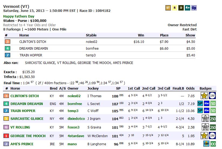Image resolution: width=222 pixels, height=149 pixels.
Task: Click Dreamin Dreamin's SP badge
Action: 200,104
